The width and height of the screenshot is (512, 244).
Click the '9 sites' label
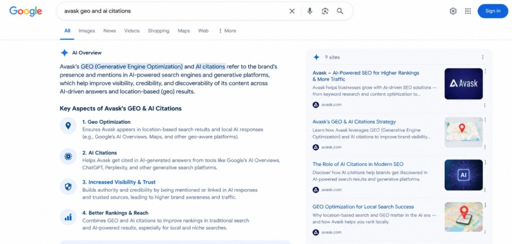332,57
